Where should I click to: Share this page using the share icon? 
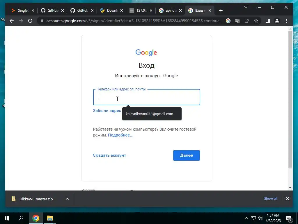point(247,21)
